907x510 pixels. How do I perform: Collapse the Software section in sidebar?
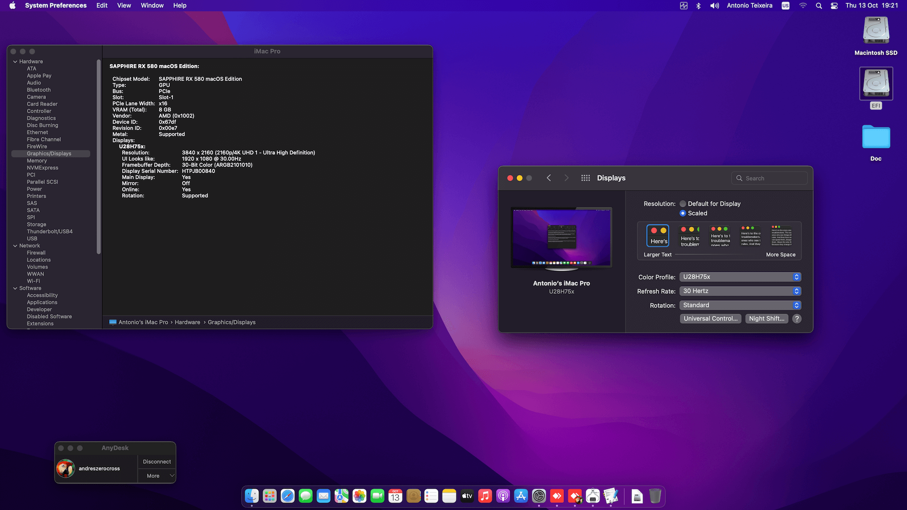point(15,289)
